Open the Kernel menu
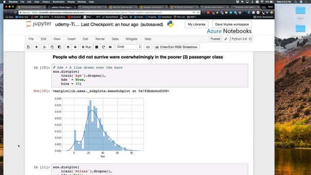This screenshot has height=175, width=311. pyautogui.click(x=100, y=39)
